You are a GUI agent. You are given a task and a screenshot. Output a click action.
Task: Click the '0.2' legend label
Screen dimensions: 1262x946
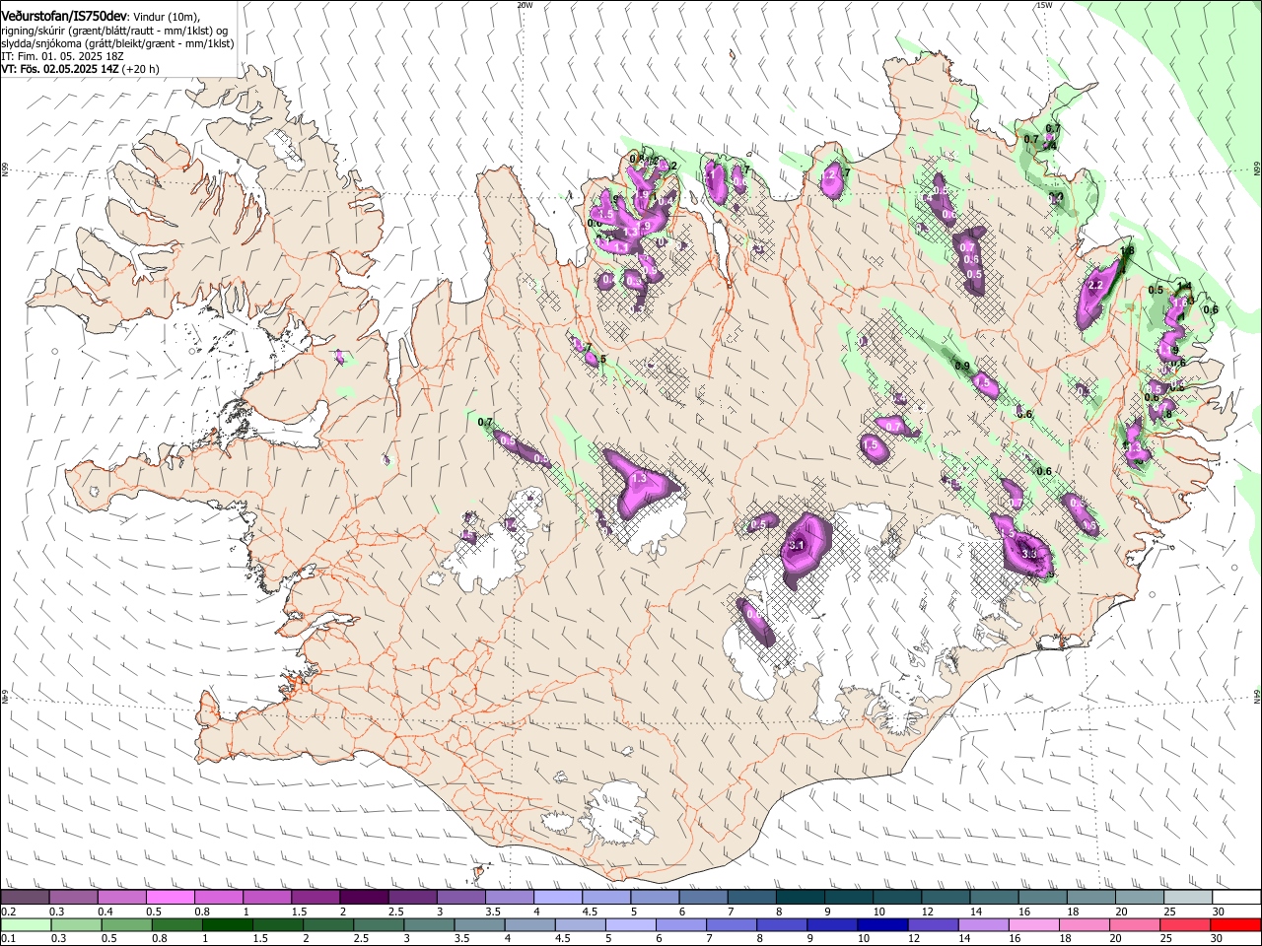(x=8, y=912)
